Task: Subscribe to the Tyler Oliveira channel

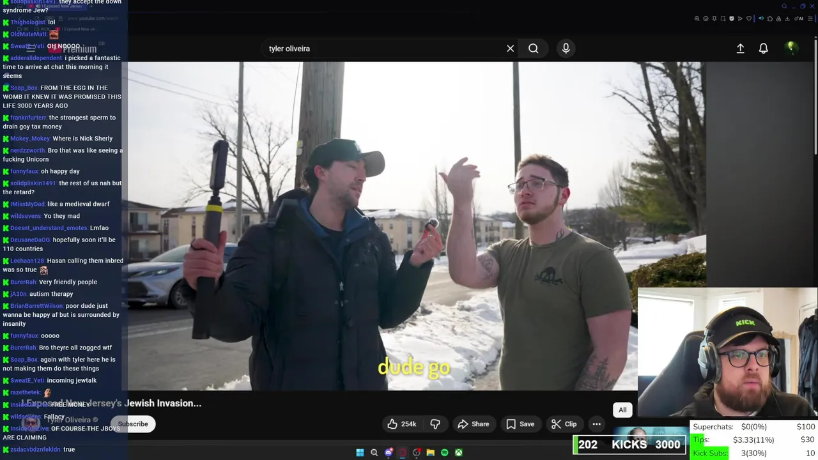Action: (132, 424)
